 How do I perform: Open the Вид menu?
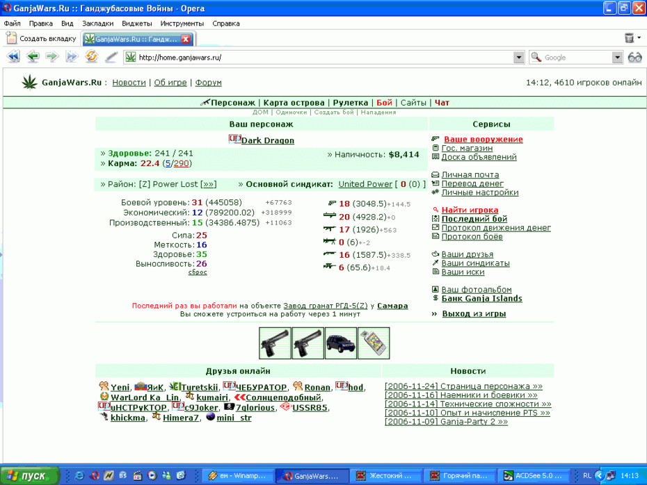pos(67,24)
